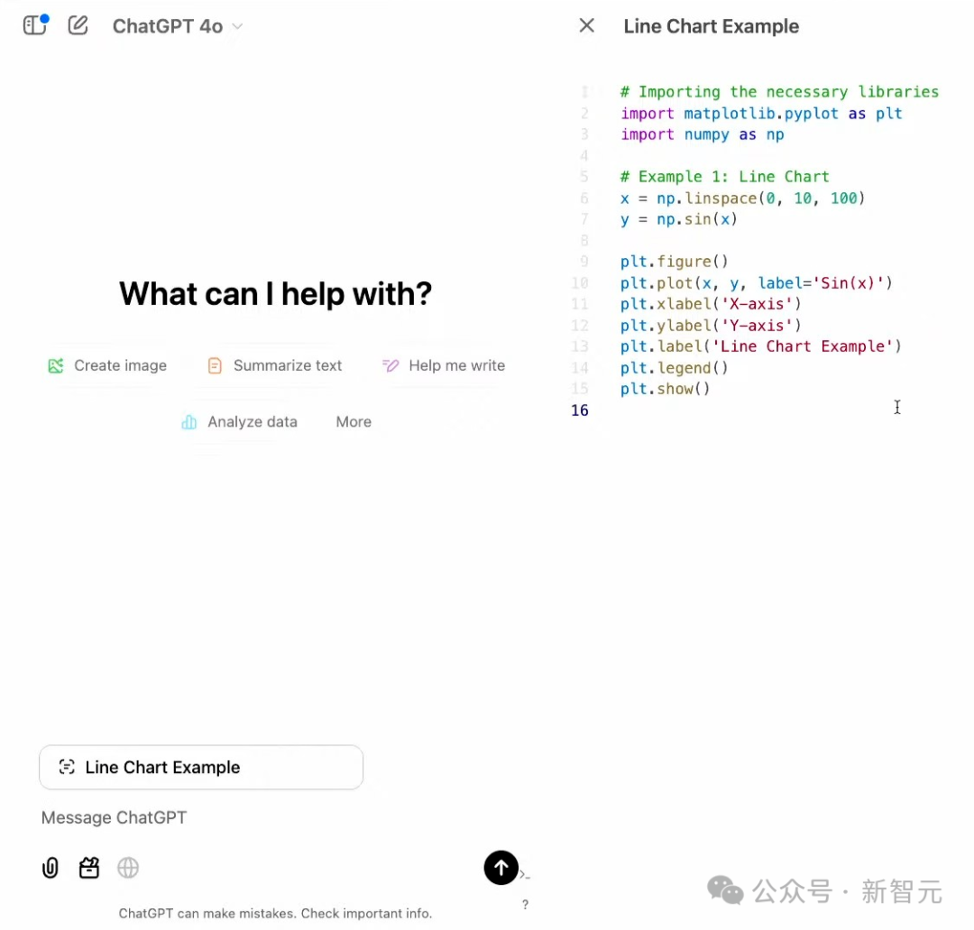The image size is (974, 930).
Task: Expand More suggestions
Action: click(x=354, y=422)
